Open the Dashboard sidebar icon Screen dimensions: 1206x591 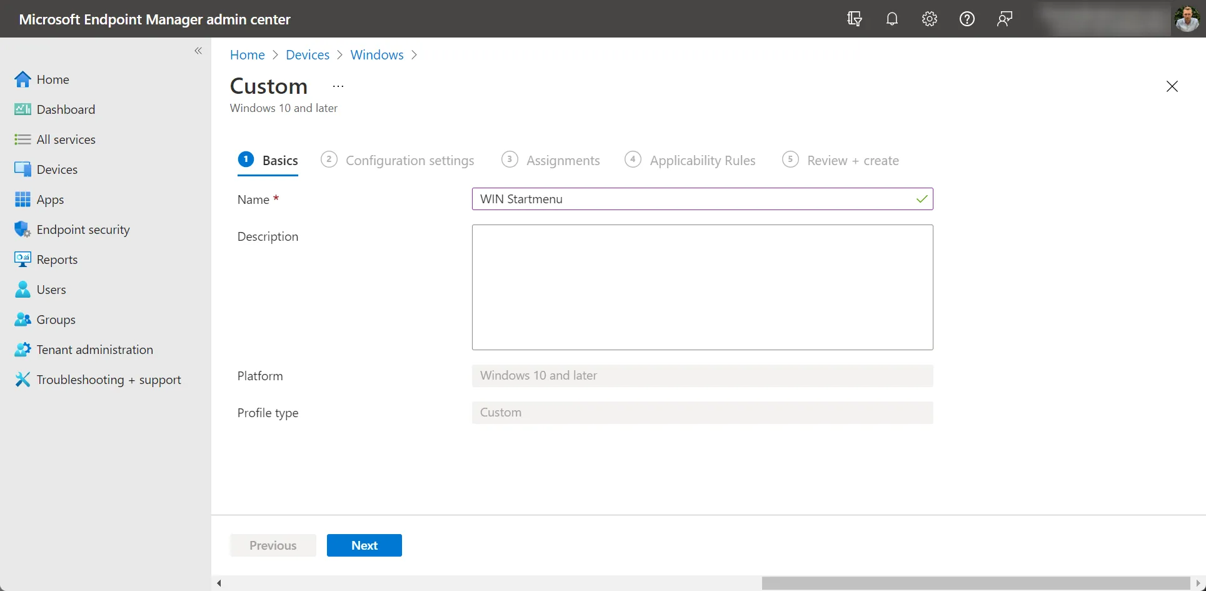[23, 109]
